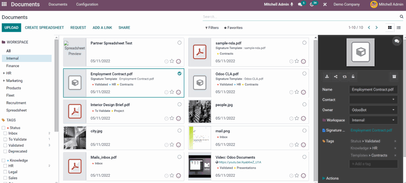The image size is (406, 183).
Task: Click activity clock on mail.png card
Action: tap(291, 145)
